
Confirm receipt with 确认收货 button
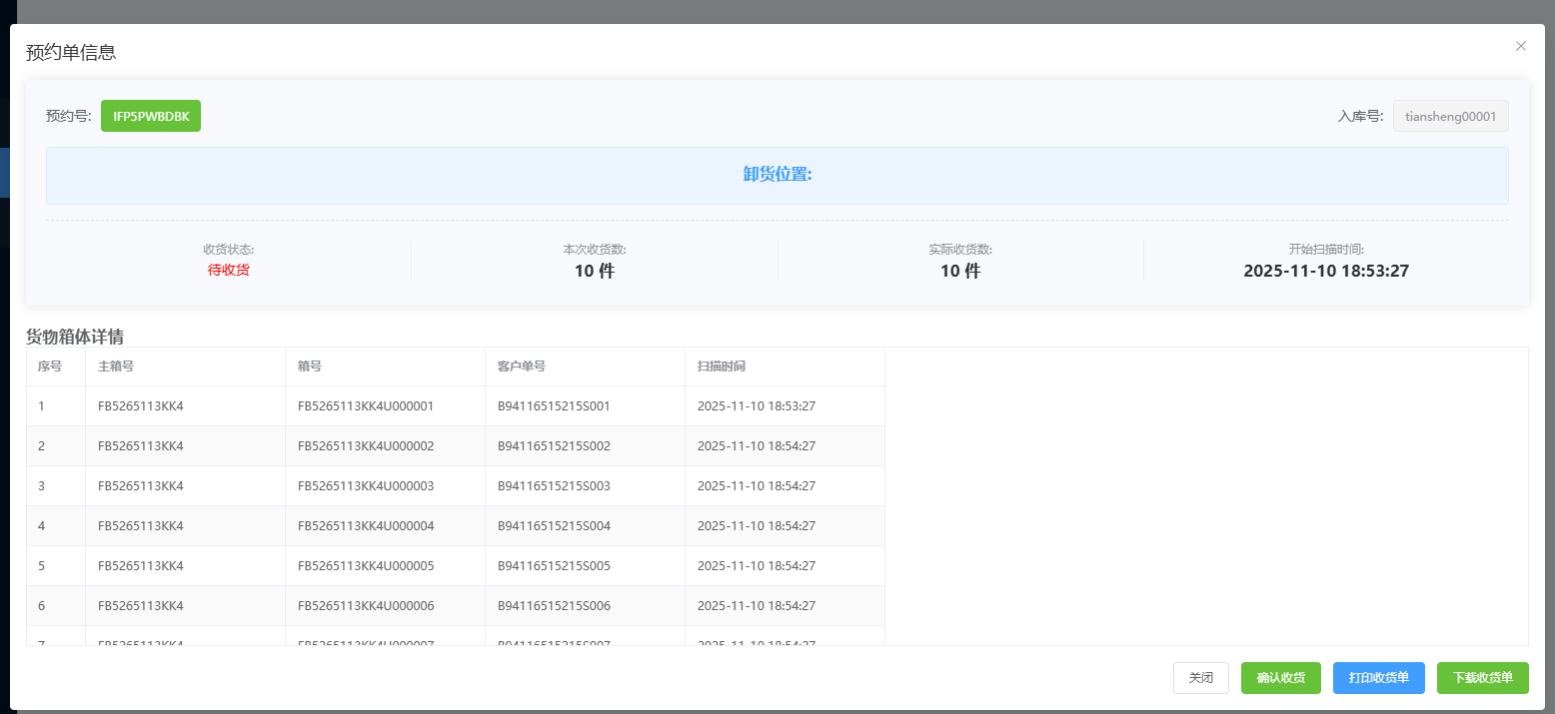(1280, 678)
